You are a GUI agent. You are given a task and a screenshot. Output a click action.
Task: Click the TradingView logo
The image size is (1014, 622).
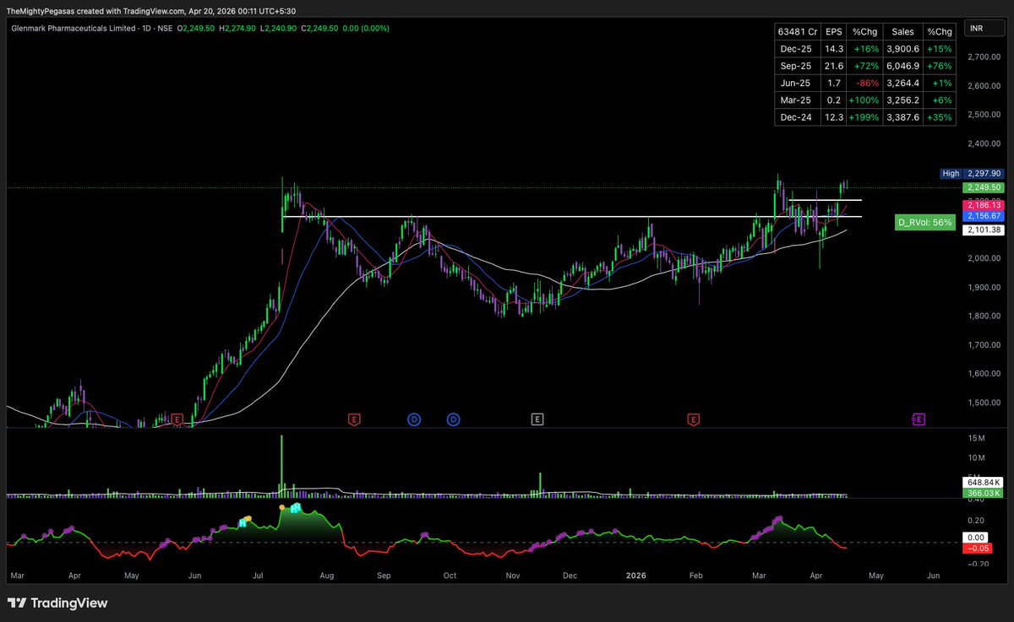[x=57, y=603]
